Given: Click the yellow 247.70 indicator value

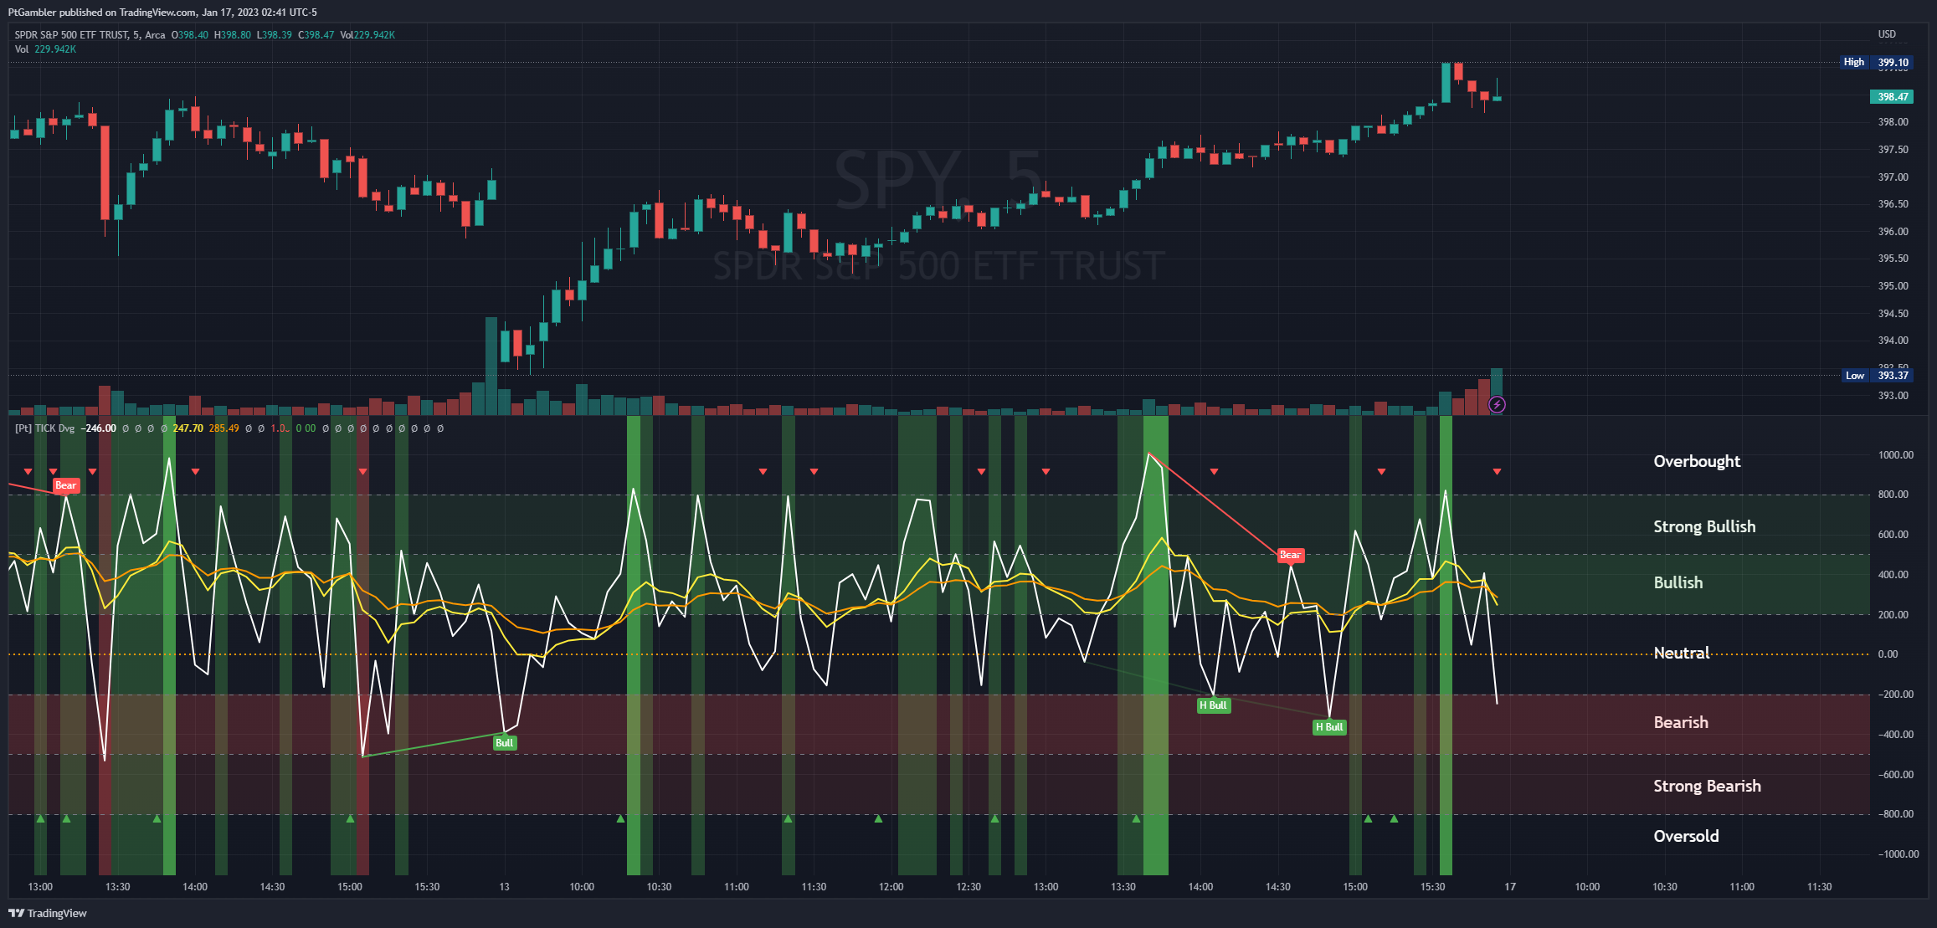Looking at the screenshot, I should pos(188,428).
